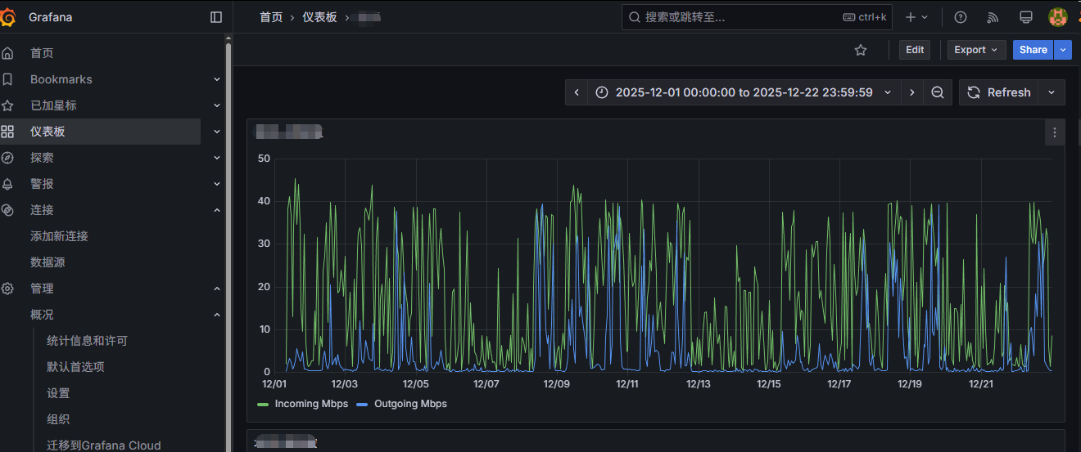This screenshot has width=1081, height=452.
Task: Open 仪表板 in the sidebar
Action: (x=47, y=132)
